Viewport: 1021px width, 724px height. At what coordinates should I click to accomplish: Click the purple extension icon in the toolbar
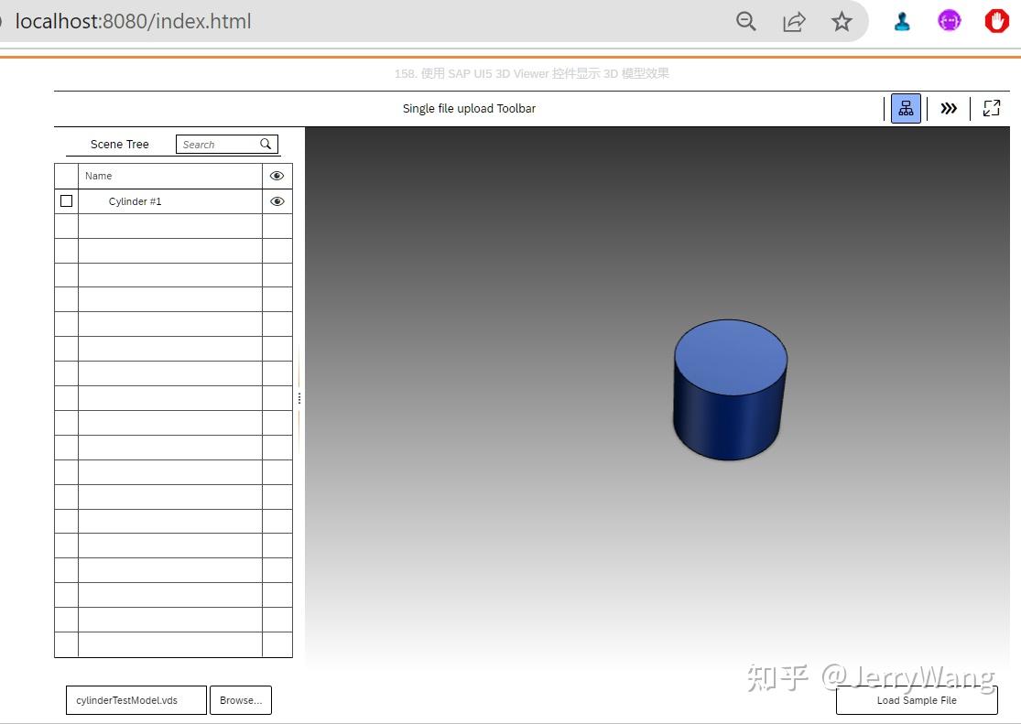[x=949, y=19]
